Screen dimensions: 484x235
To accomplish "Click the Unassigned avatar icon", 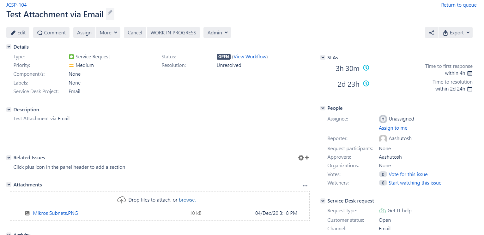I will click(383, 119).
